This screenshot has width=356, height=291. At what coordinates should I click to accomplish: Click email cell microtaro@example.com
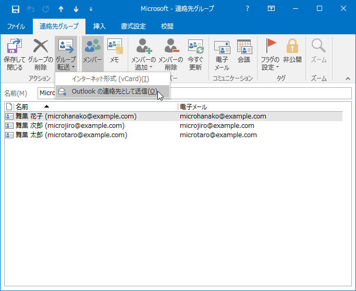tap(218, 135)
